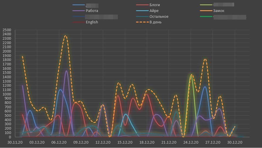This screenshot has width=262, height=148.
Task: Select the "English" legend entry
Action: point(92,22)
